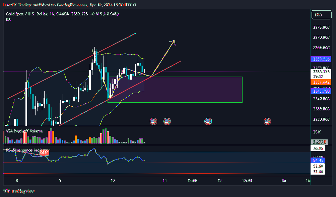Click the 2343.758 blue price label

(321, 91)
